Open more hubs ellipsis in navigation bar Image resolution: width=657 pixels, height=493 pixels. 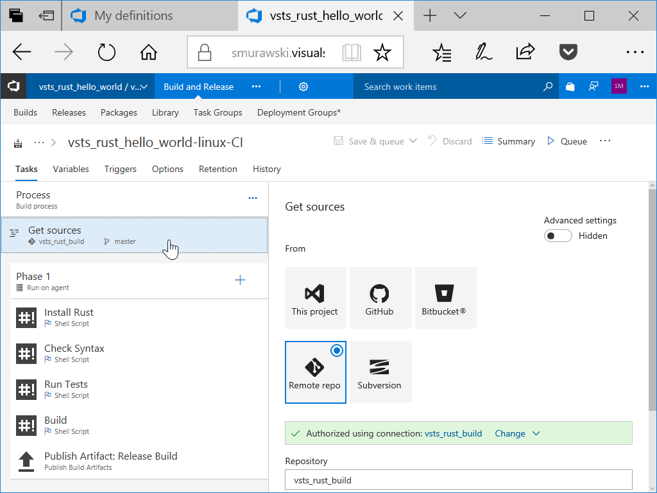click(x=256, y=87)
